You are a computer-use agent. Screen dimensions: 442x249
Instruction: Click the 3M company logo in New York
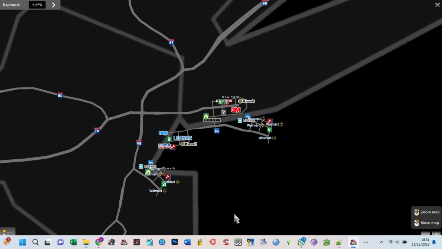click(235, 110)
